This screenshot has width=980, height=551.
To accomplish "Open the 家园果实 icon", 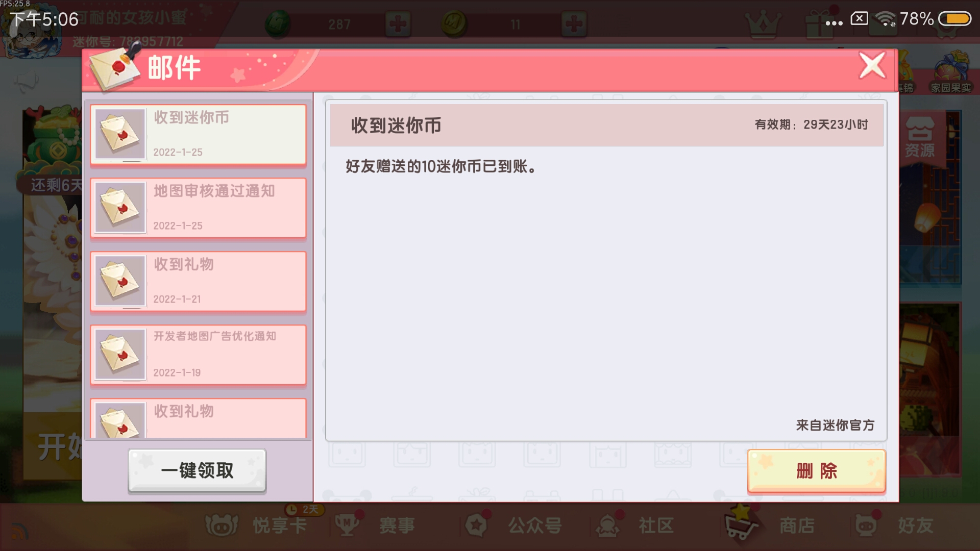I will (x=950, y=72).
